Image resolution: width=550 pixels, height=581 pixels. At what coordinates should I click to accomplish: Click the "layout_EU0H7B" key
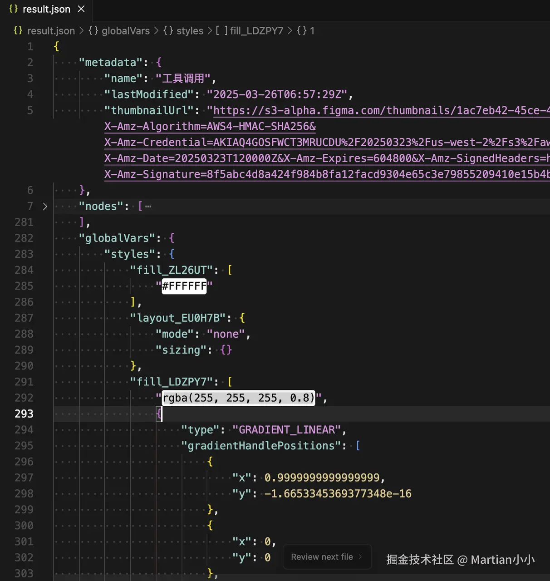178,318
